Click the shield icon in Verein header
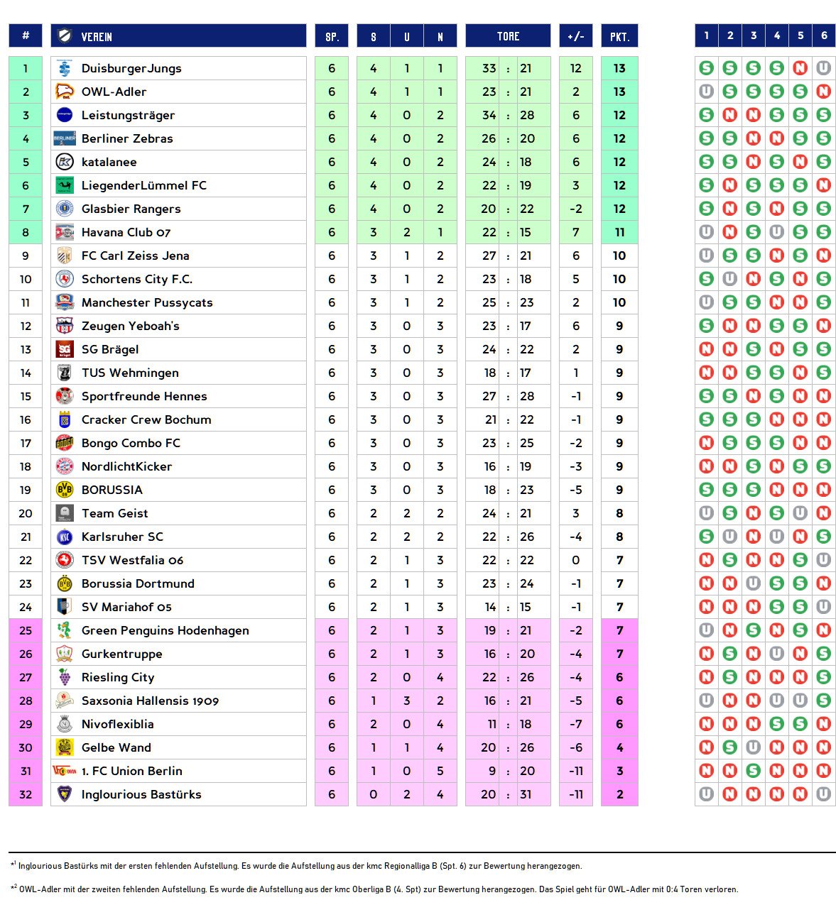Image resolution: width=836 pixels, height=900 pixels. click(65, 36)
